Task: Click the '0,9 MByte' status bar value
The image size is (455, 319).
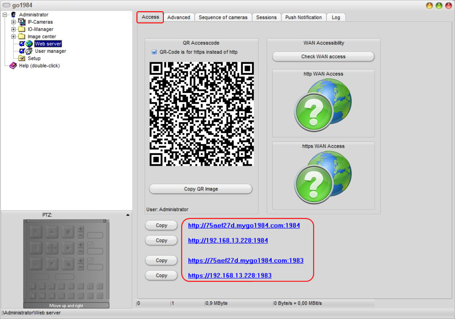Action: (216, 303)
